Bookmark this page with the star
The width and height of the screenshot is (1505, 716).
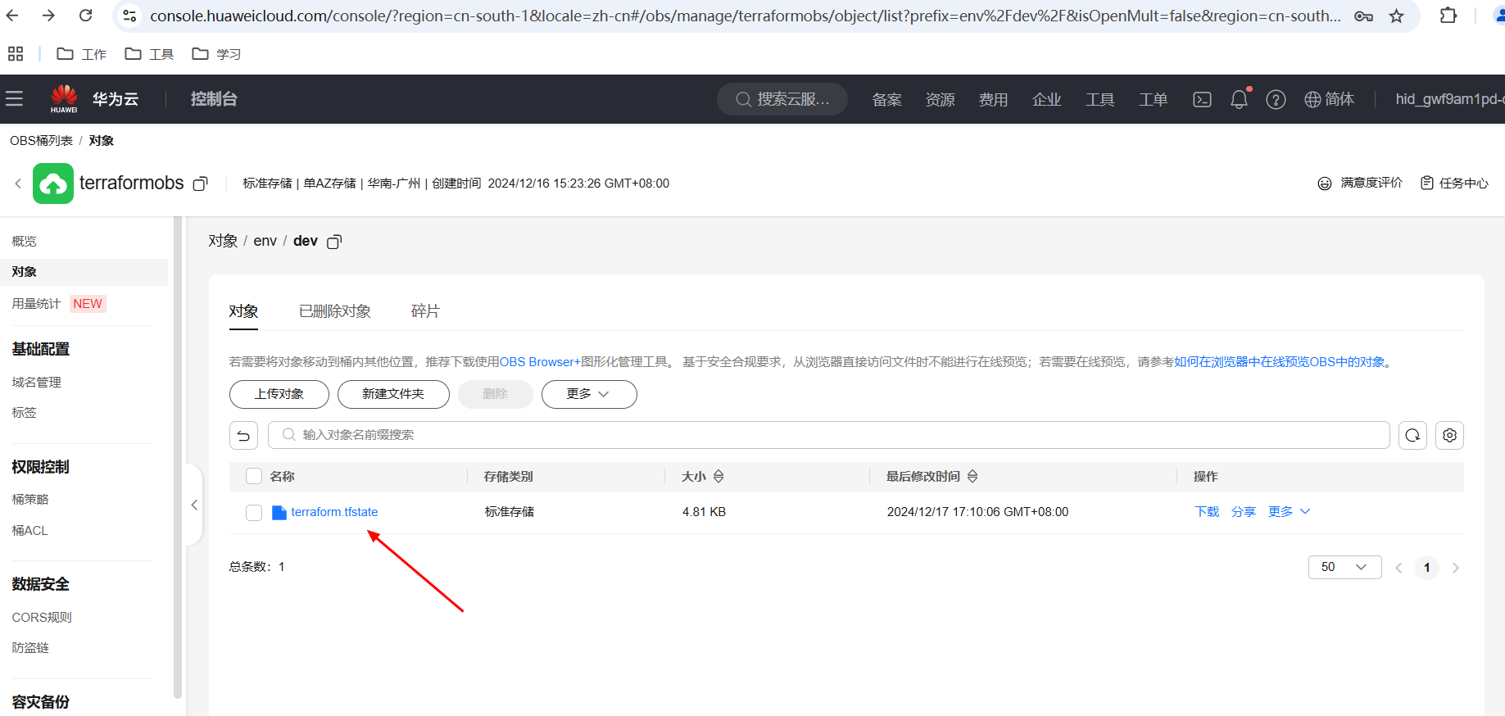(1397, 16)
